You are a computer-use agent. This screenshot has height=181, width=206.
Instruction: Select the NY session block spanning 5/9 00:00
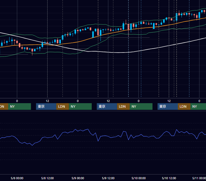[x=80, y=106]
